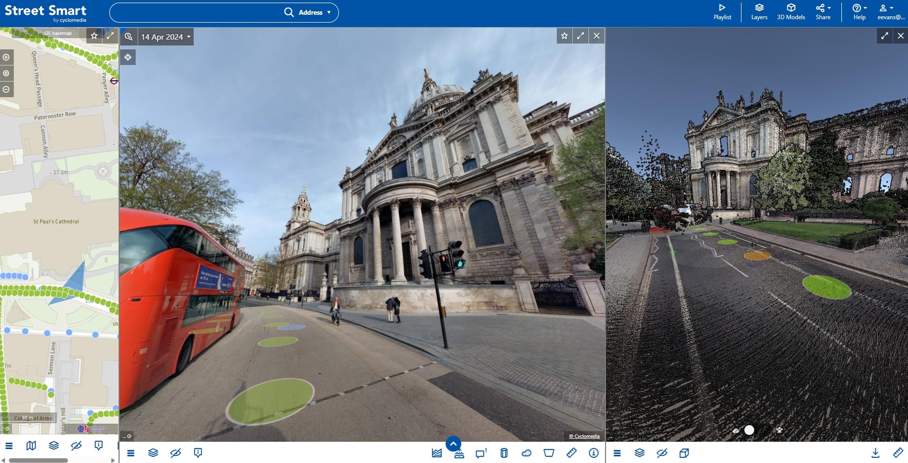Click the crosshair target icon in panorama
Viewport: 908px width, 463px height.
(127, 57)
